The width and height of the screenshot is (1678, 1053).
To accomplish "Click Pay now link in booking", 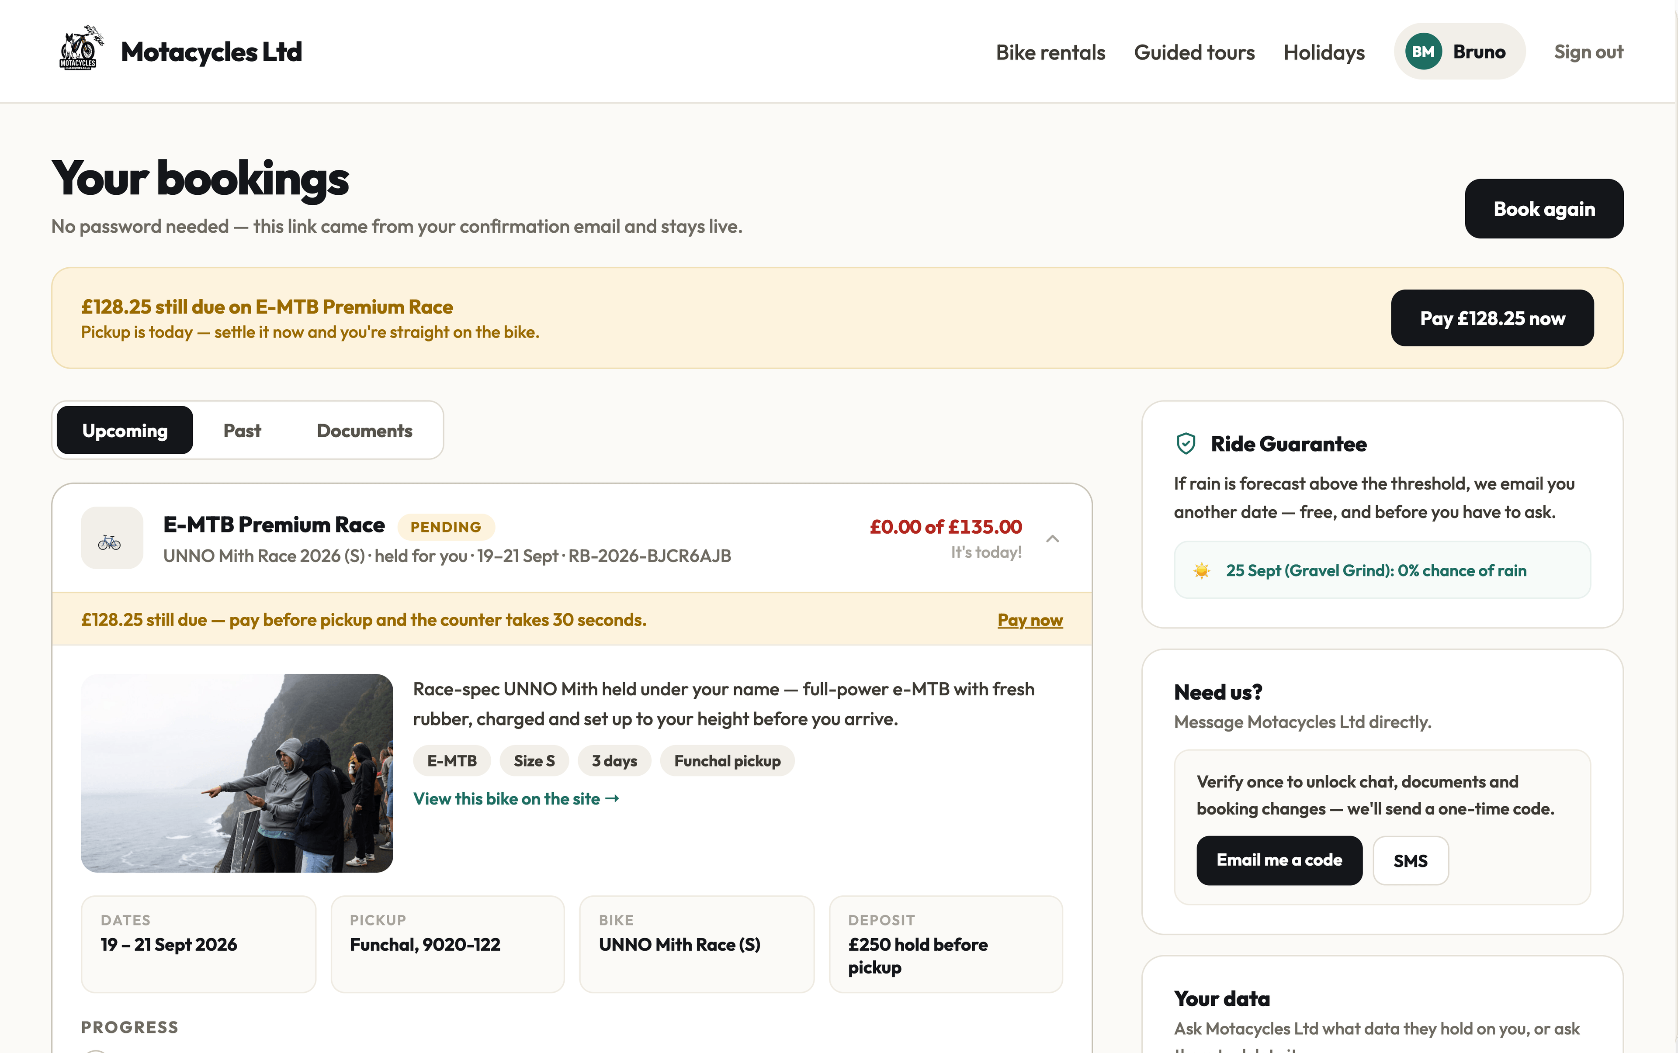I will [1030, 620].
